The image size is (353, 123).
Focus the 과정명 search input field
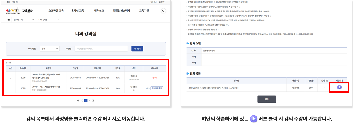click(x=101, y=49)
